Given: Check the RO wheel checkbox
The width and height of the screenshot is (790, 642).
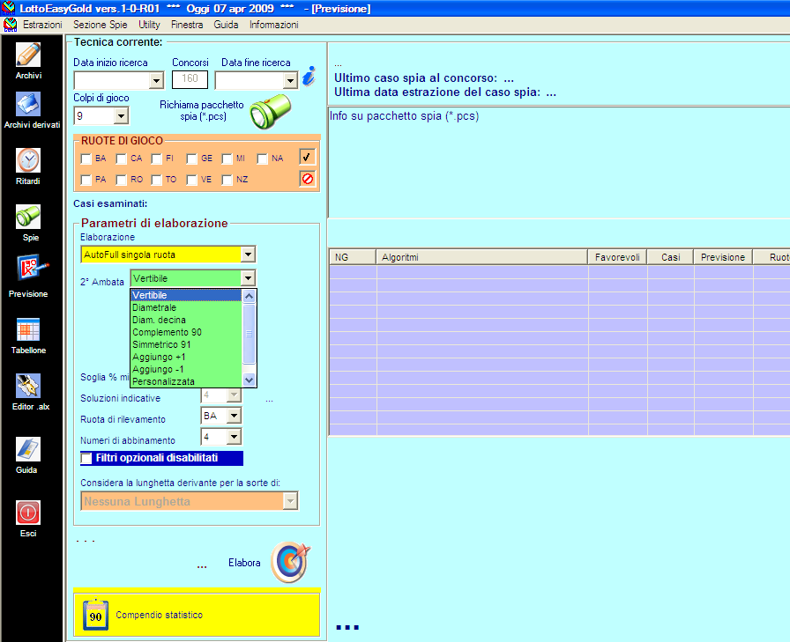Looking at the screenshot, I should pos(122,181).
